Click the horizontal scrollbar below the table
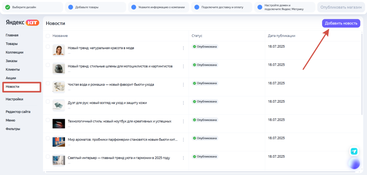 coord(200,172)
